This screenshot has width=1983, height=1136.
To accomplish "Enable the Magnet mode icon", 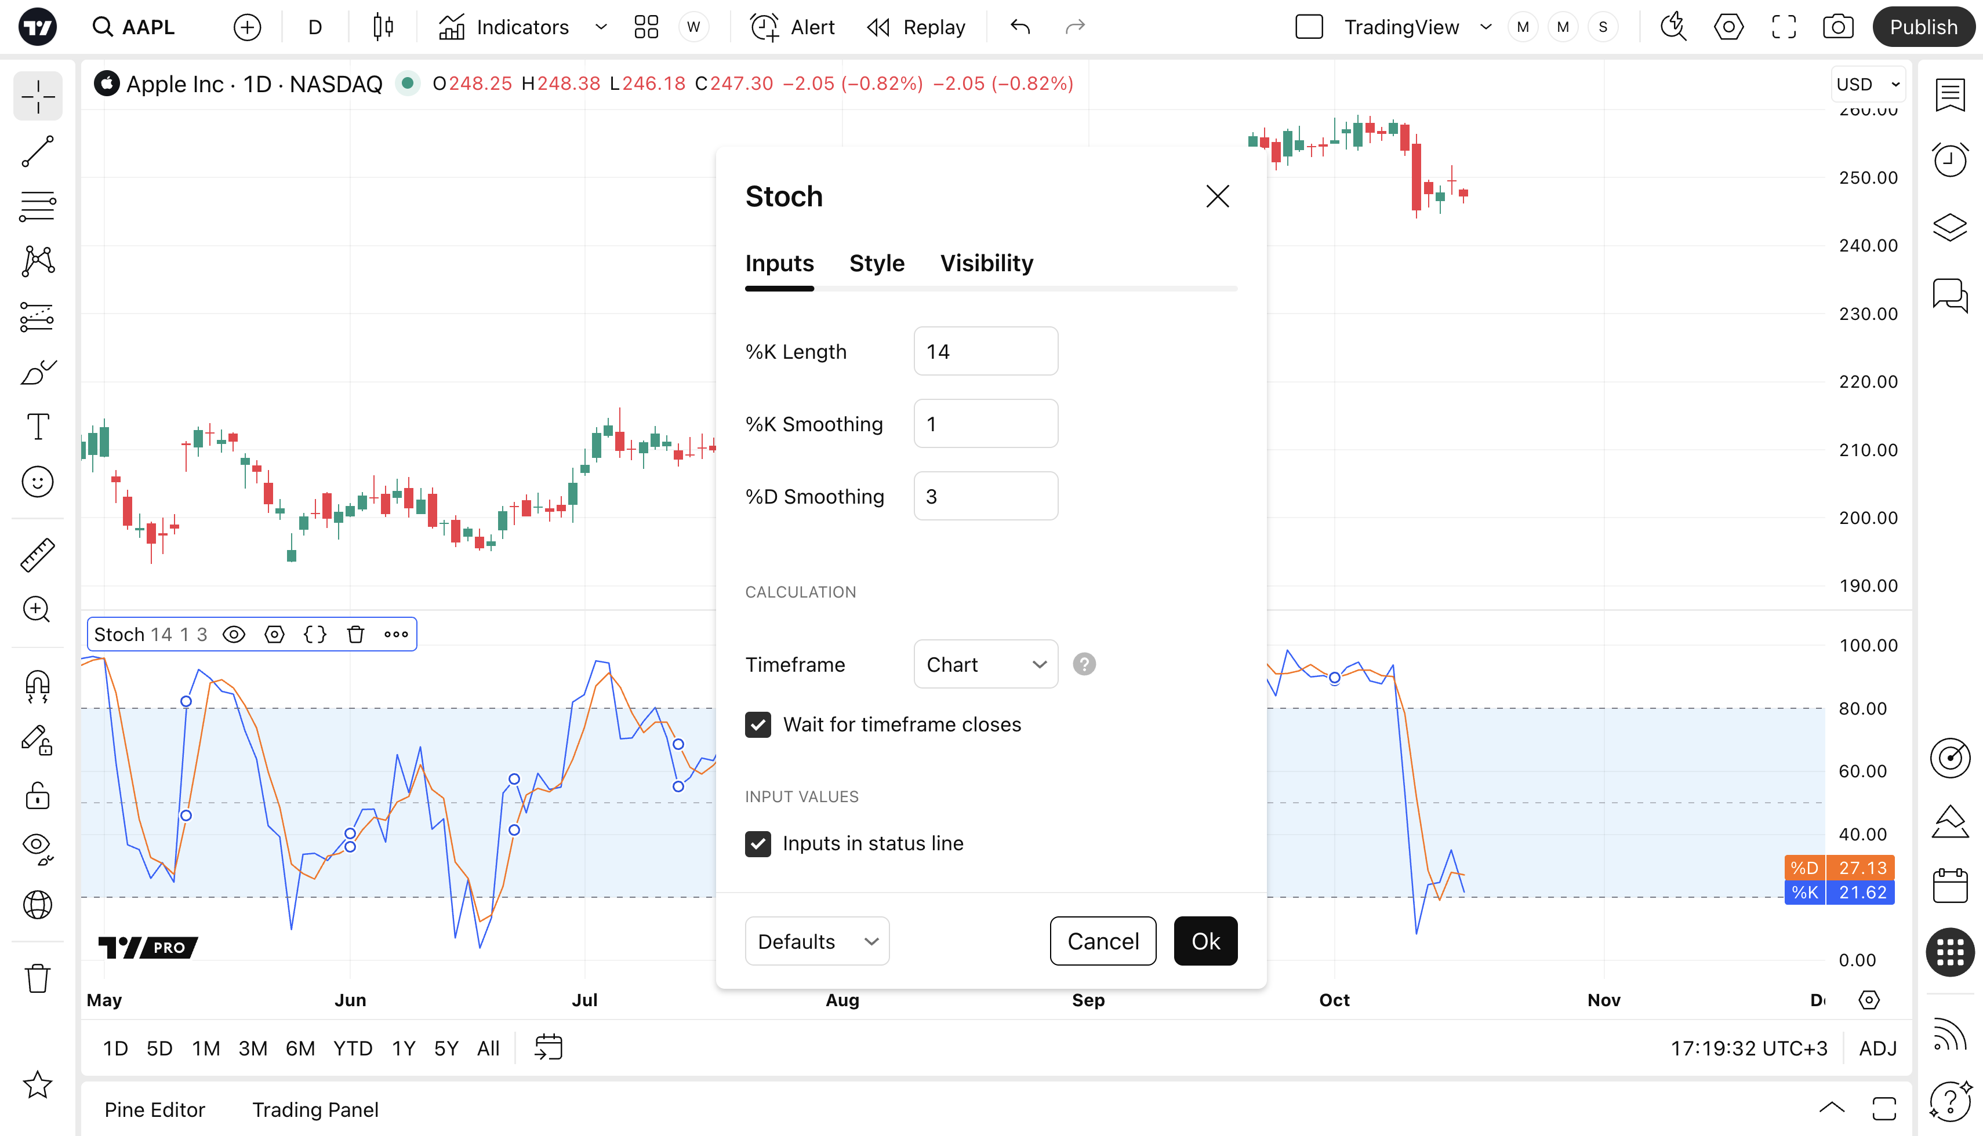I will tap(38, 687).
